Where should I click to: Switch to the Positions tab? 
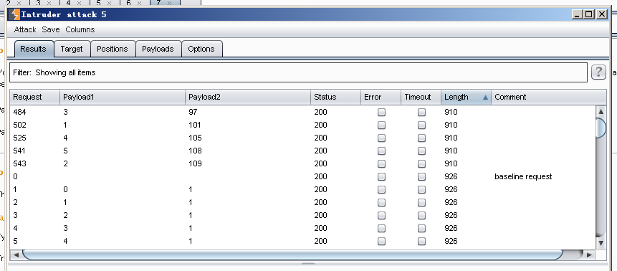[113, 49]
